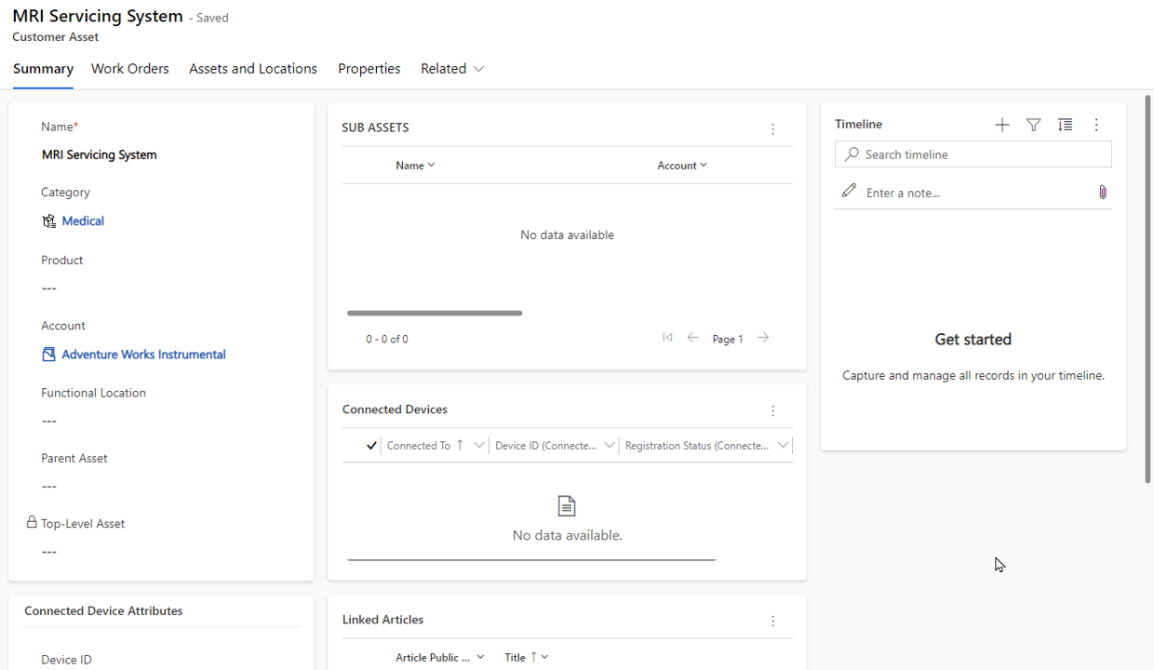Open Connected To column dropdown chevron

479,445
